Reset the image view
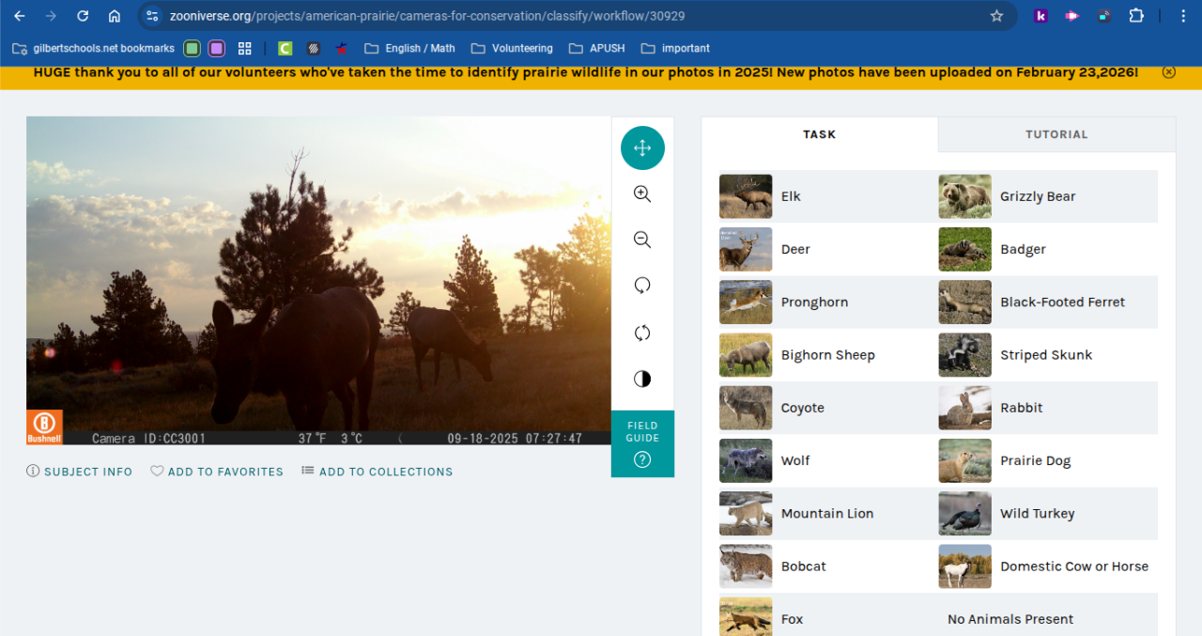Screen dimensions: 1202x636 pyautogui.click(x=642, y=333)
